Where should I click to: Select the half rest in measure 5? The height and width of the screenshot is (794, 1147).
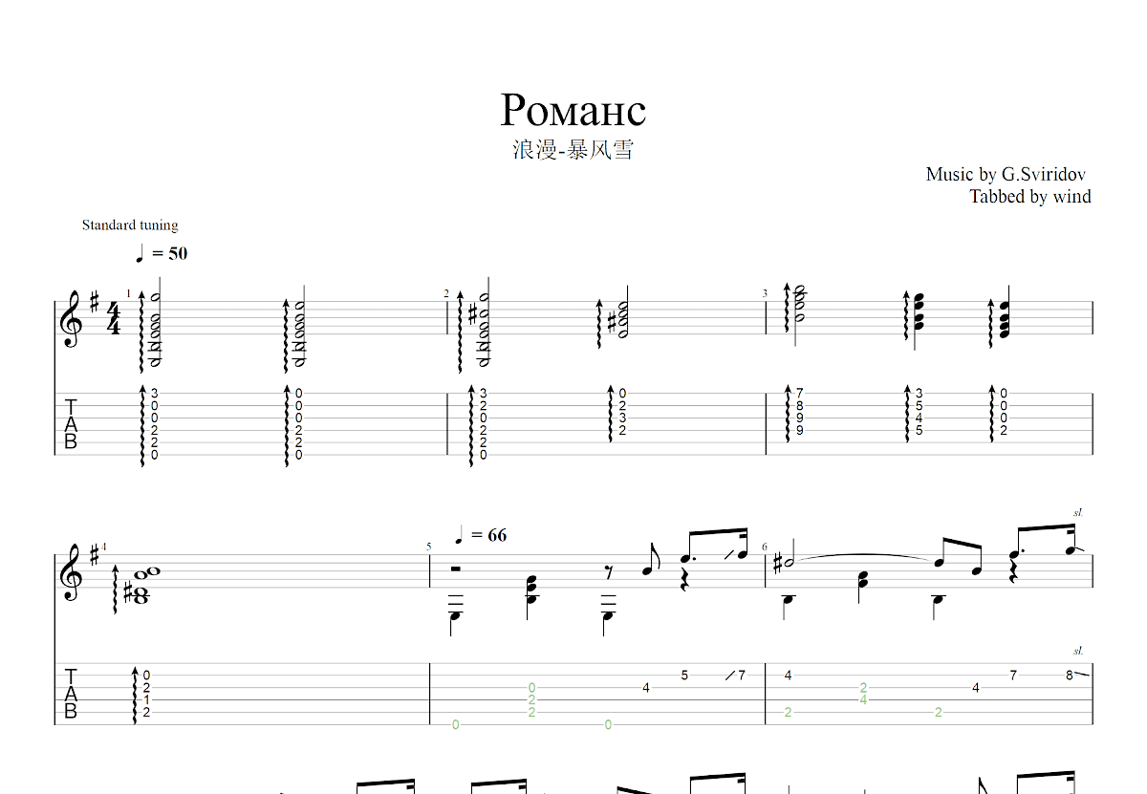coord(455,569)
